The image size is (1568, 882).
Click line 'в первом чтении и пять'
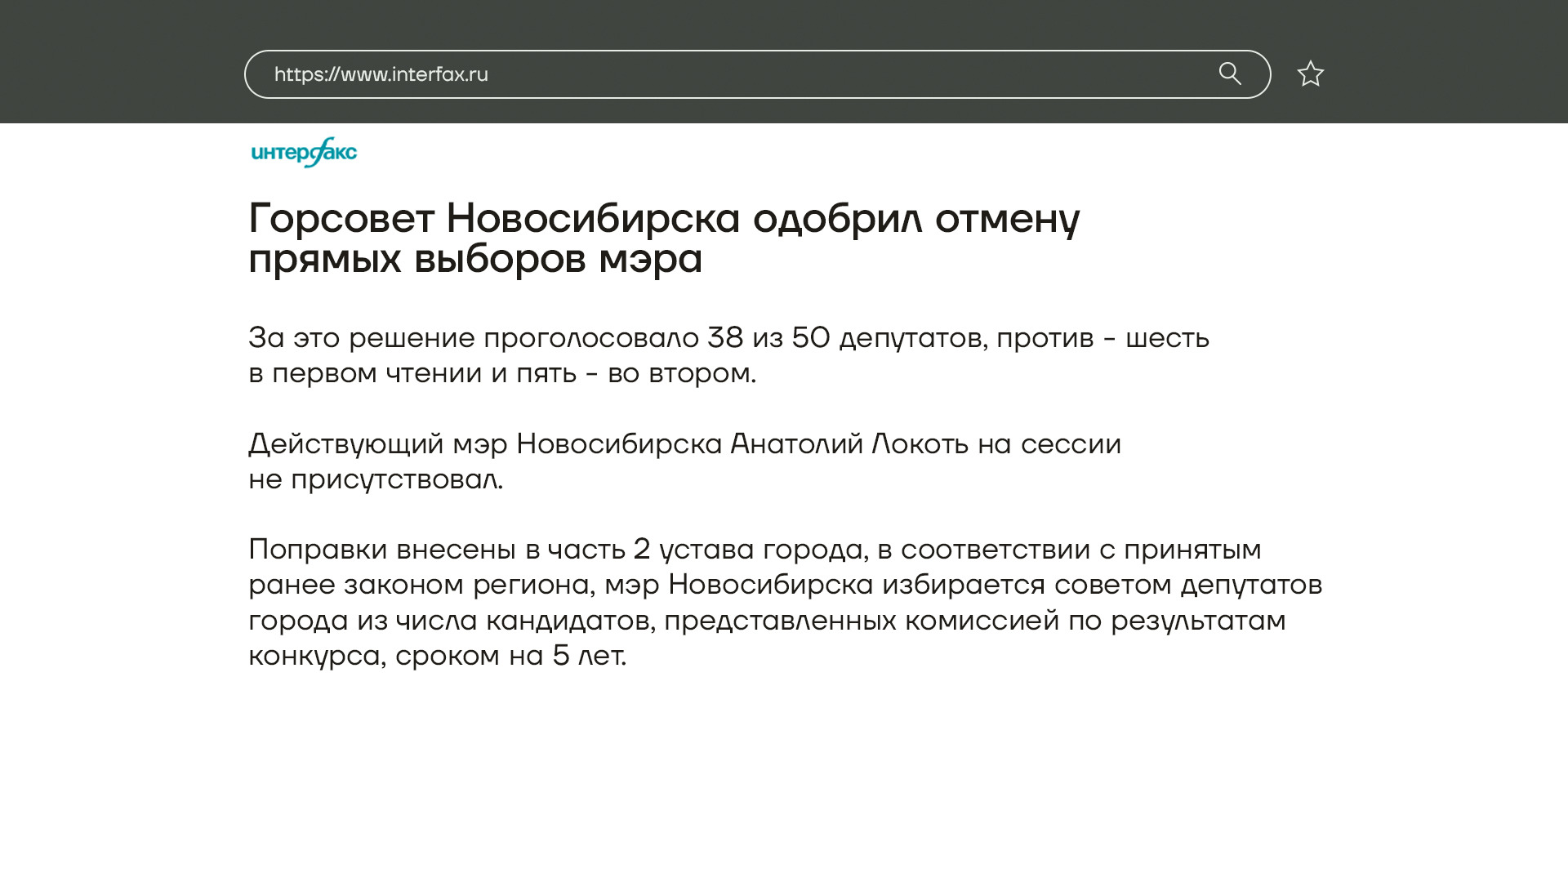(x=412, y=373)
